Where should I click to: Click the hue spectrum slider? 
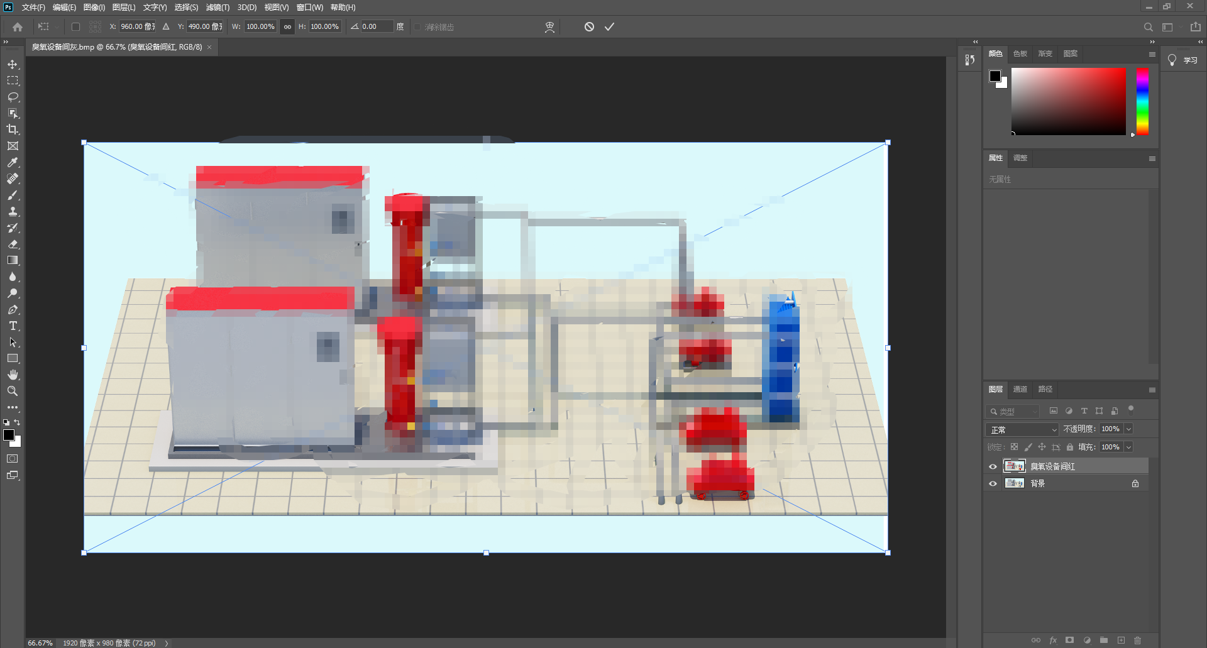click(x=1142, y=101)
